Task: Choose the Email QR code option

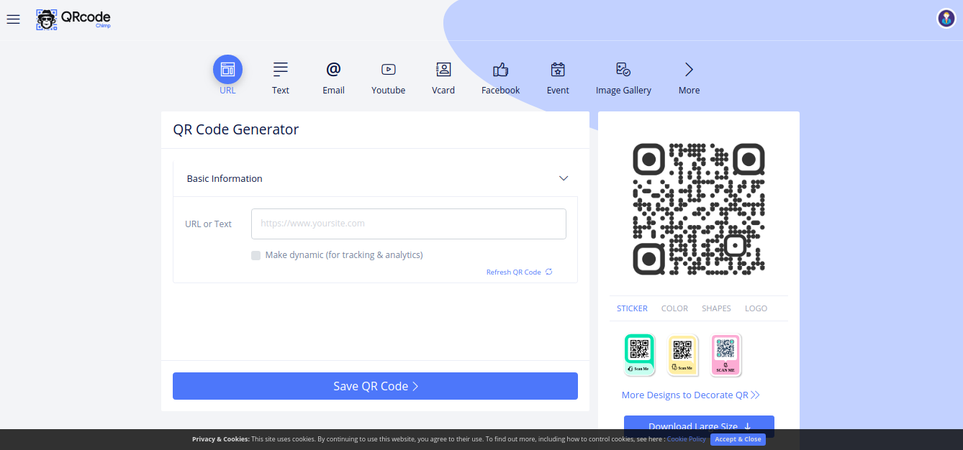Action: click(333, 70)
